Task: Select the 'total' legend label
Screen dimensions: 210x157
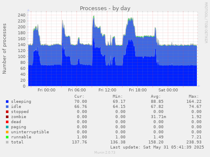Action: 17,142
